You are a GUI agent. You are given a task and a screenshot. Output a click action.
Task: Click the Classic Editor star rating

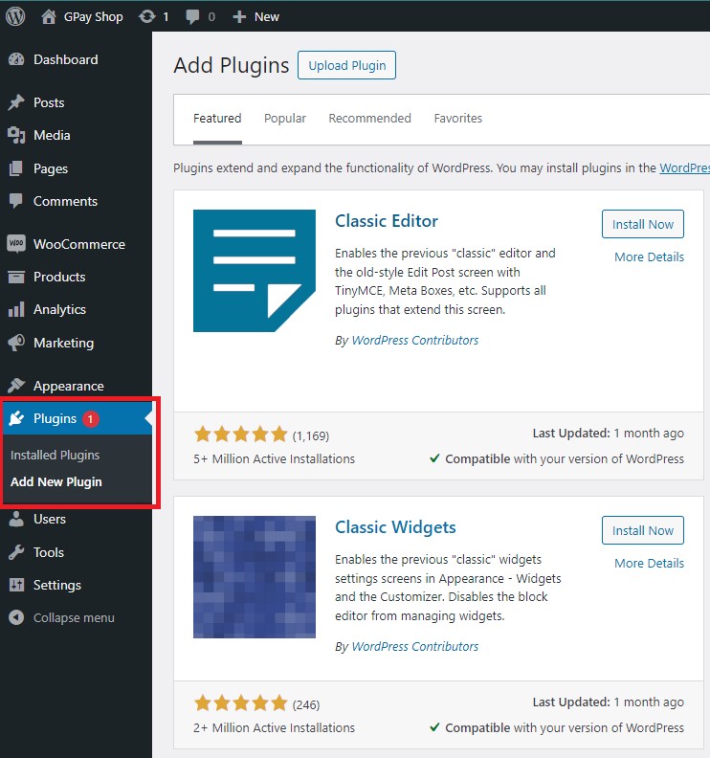click(241, 435)
